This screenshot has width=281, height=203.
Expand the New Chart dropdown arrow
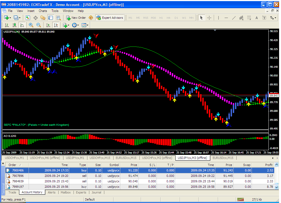(x=10, y=18)
